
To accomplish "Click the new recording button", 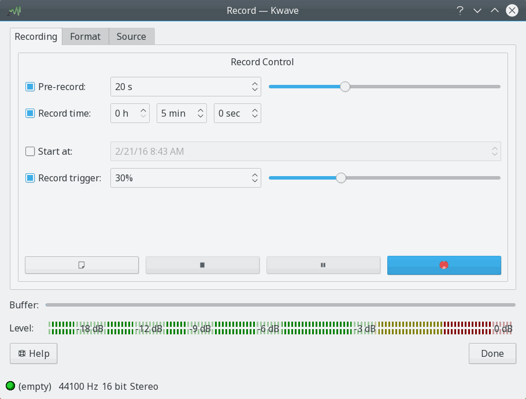I will pos(82,266).
